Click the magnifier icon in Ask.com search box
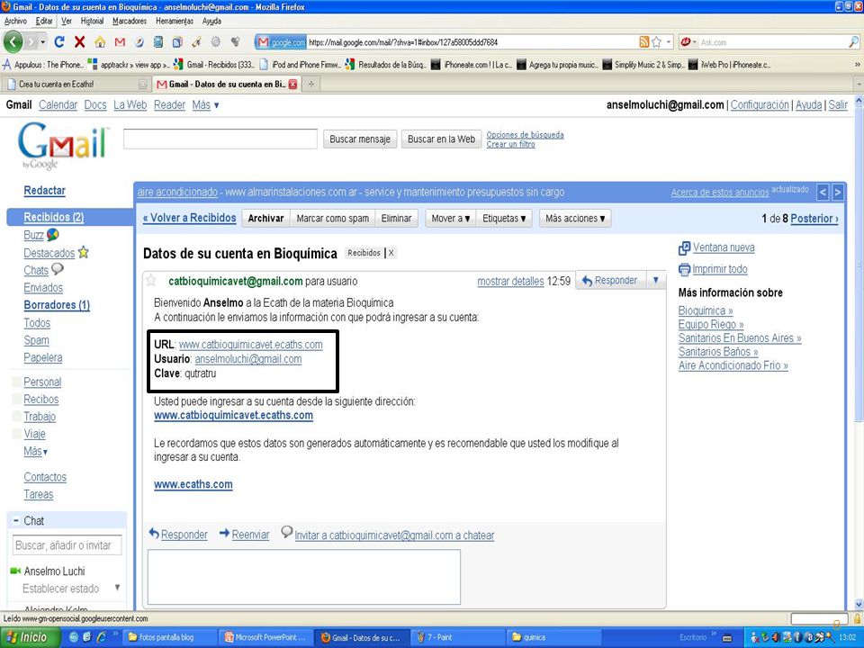This screenshot has height=648, width=864. point(853,42)
